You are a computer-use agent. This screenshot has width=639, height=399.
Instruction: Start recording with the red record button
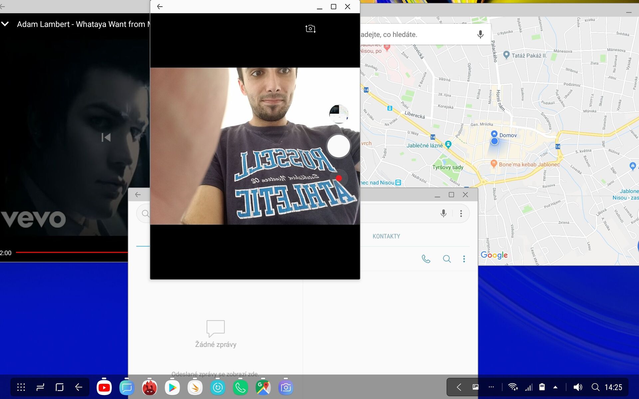coord(338,178)
